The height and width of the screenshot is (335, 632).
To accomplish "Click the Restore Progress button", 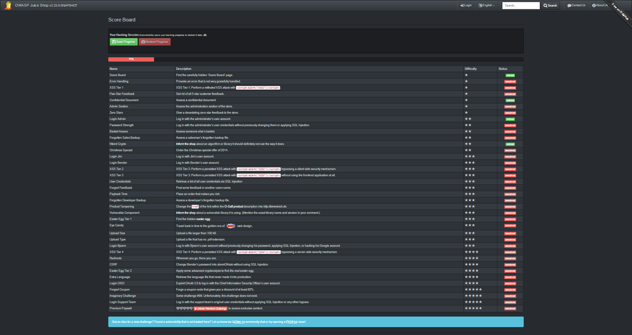I will [154, 42].
